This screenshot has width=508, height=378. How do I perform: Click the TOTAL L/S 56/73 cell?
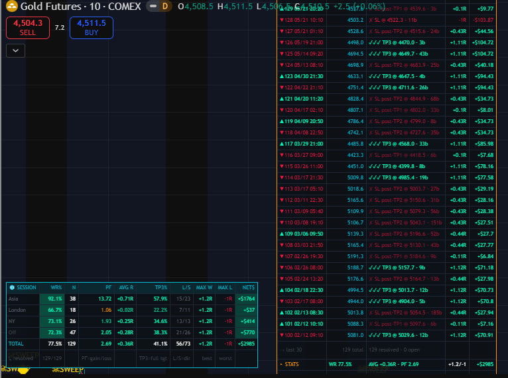tap(183, 344)
